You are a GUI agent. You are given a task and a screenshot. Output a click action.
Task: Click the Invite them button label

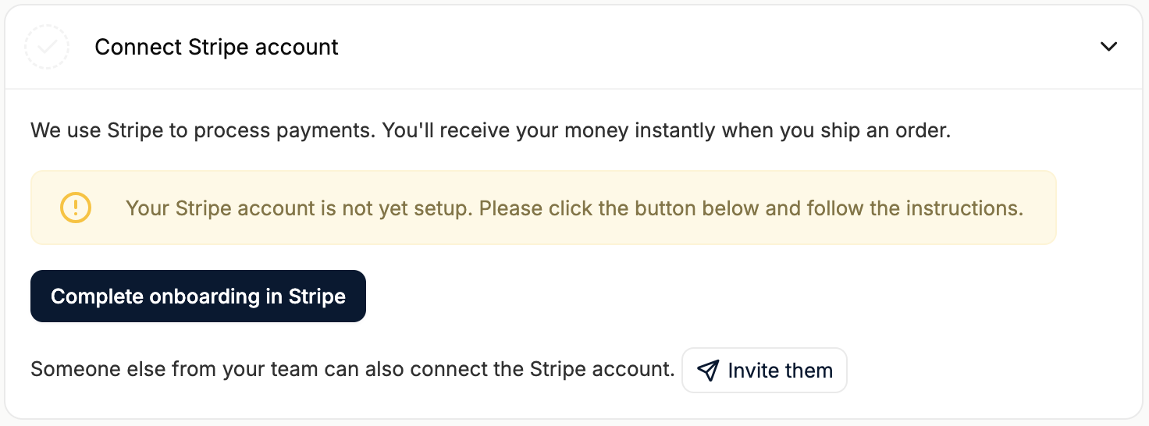(x=780, y=370)
